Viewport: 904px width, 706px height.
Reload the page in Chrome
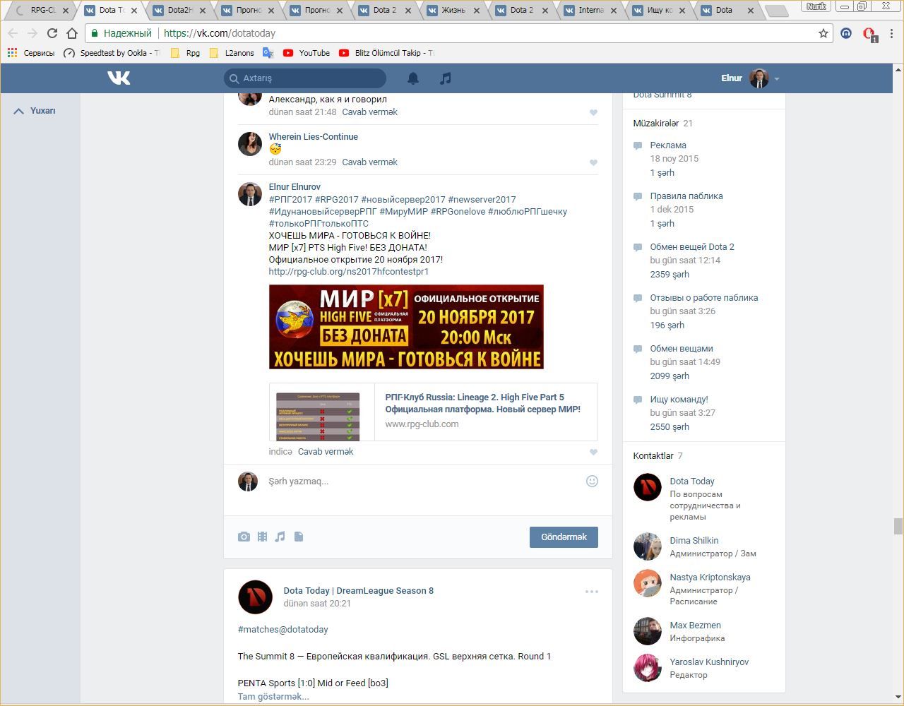[x=52, y=33]
